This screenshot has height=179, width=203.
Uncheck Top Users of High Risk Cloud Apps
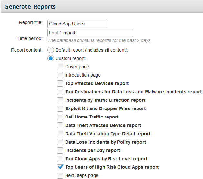[60, 167]
